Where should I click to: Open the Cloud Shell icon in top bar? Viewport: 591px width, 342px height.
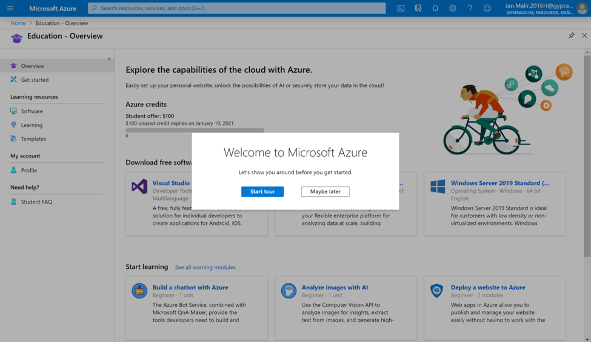click(401, 8)
